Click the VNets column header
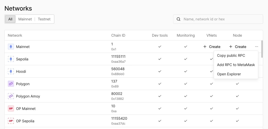Image resolution: width=268 pixels, height=129 pixels. click(211, 35)
